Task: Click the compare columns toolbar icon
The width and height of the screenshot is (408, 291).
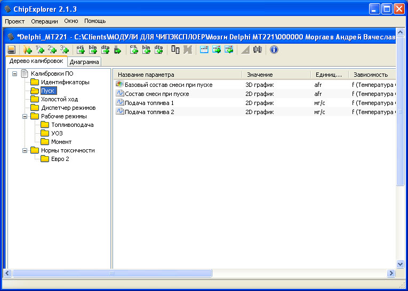Action: [175, 50]
